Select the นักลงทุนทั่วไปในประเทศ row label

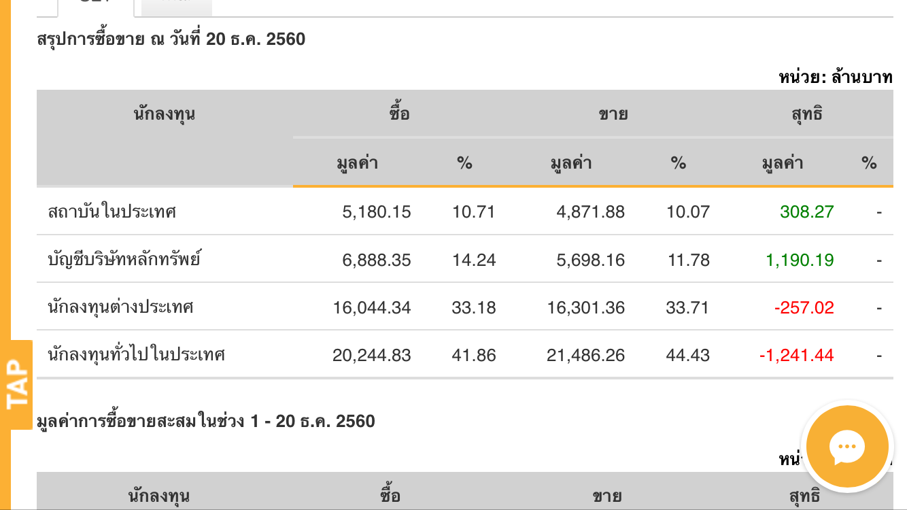(137, 354)
